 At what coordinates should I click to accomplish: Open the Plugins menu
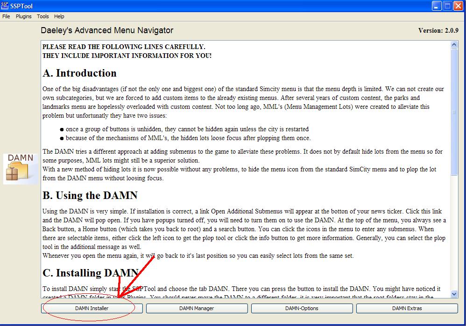click(x=23, y=16)
